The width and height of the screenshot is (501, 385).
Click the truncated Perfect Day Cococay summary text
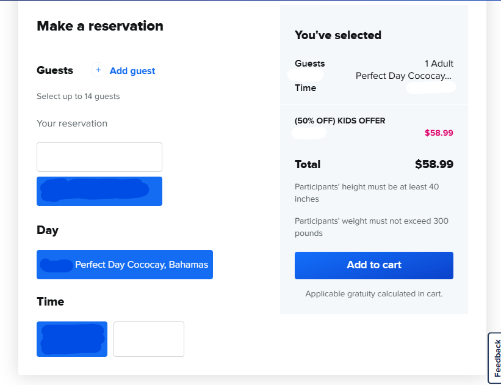click(404, 76)
